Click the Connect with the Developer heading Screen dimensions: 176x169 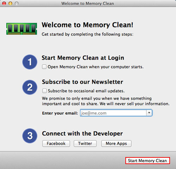point(82,134)
